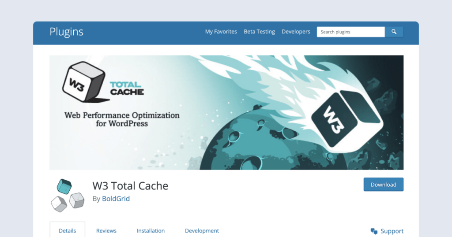This screenshot has height=237, width=452.
Task: Go to the Developers page
Action: 296,32
